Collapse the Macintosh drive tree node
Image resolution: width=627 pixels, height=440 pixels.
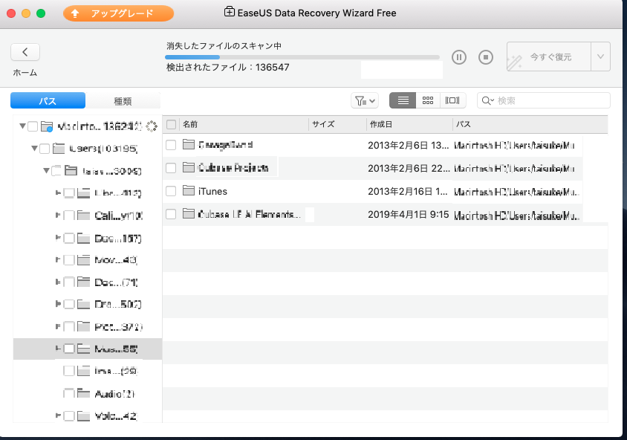click(x=23, y=126)
